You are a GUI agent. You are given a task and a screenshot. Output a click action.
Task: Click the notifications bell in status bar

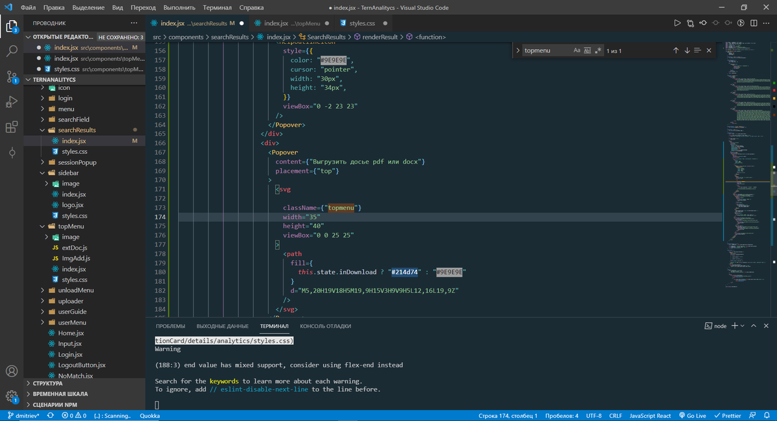(x=766, y=416)
